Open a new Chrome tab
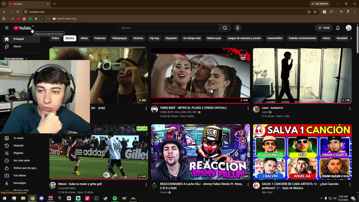The width and height of the screenshot is (359, 202). [54, 4]
